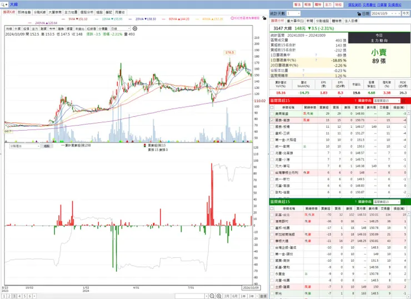Toggle 外資 overlay button on chart toolbar
The width and height of the screenshot is (411, 299).
[x=17, y=28]
